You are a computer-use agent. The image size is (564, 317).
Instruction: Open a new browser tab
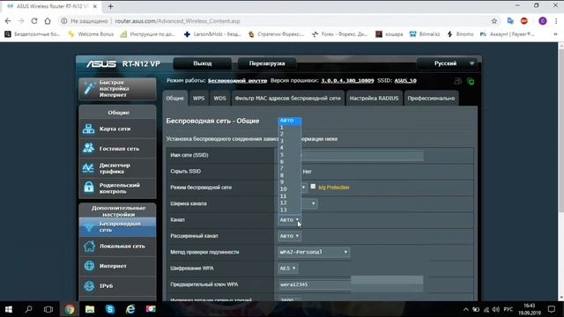[x=110, y=6]
